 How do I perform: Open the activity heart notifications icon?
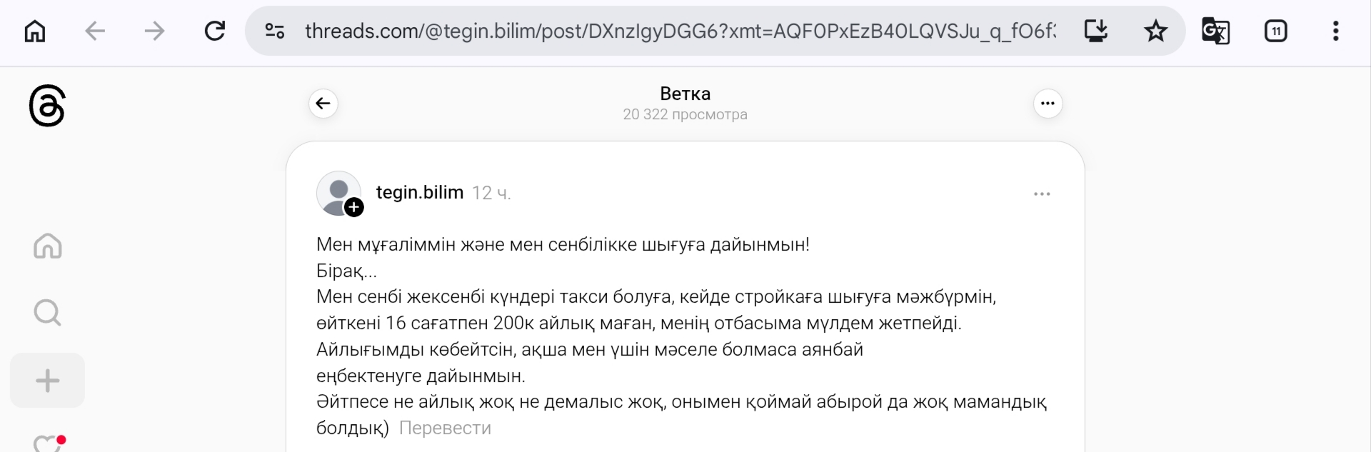tap(48, 444)
